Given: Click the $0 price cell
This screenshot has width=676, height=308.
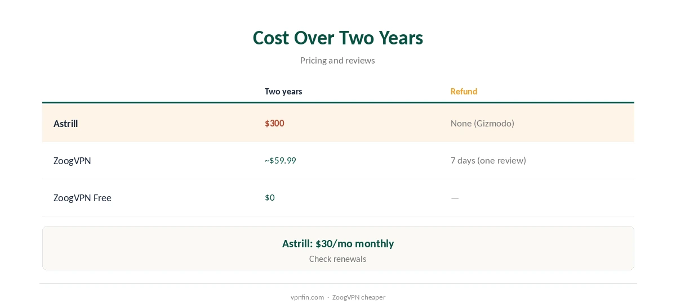Looking at the screenshot, I should click(x=270, y=198).
